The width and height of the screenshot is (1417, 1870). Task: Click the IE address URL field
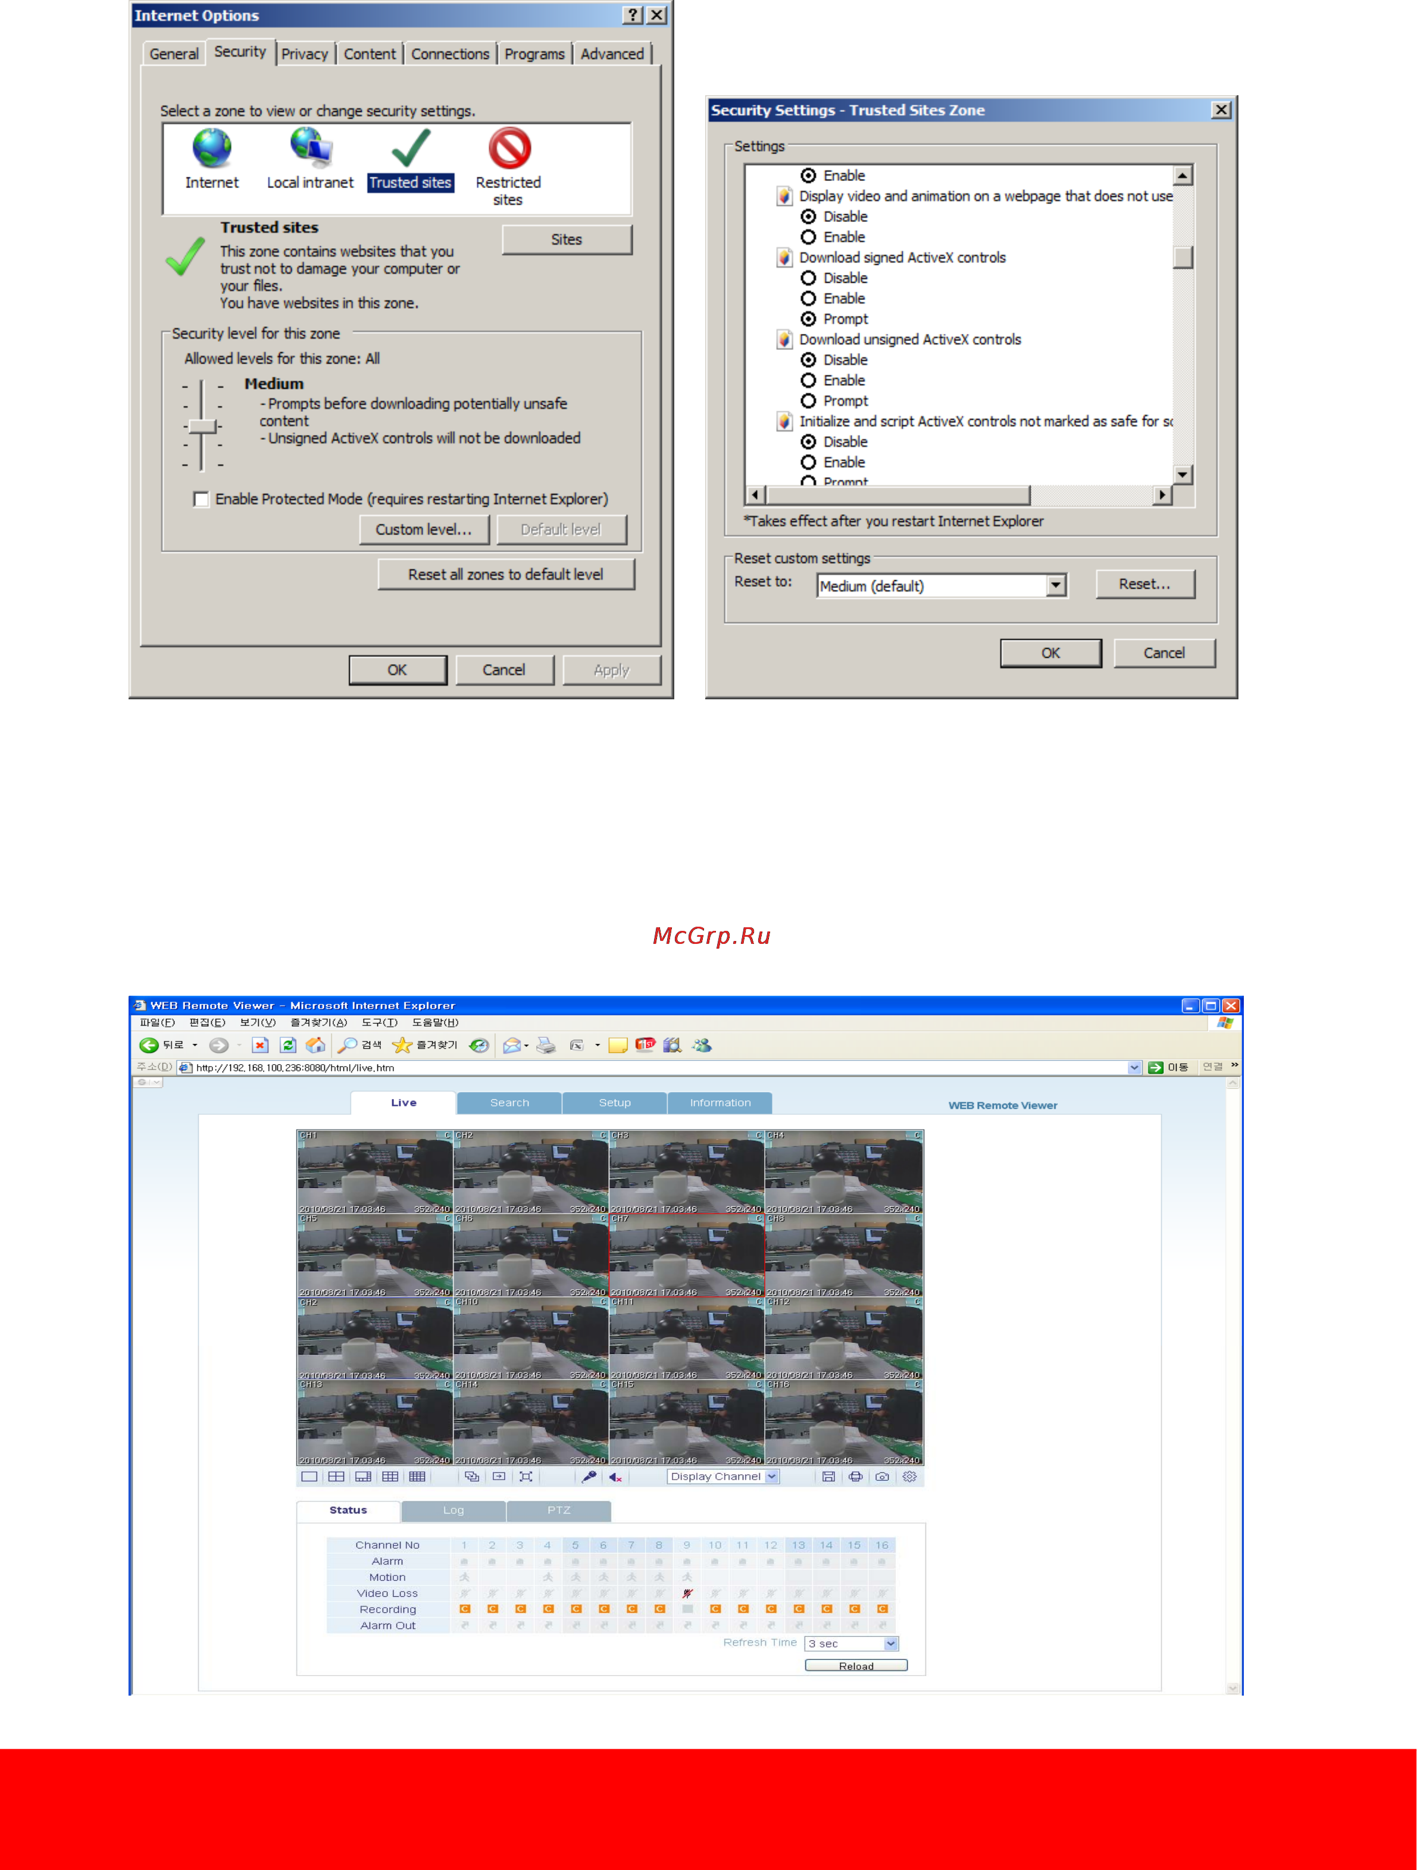coord(659,1068)
